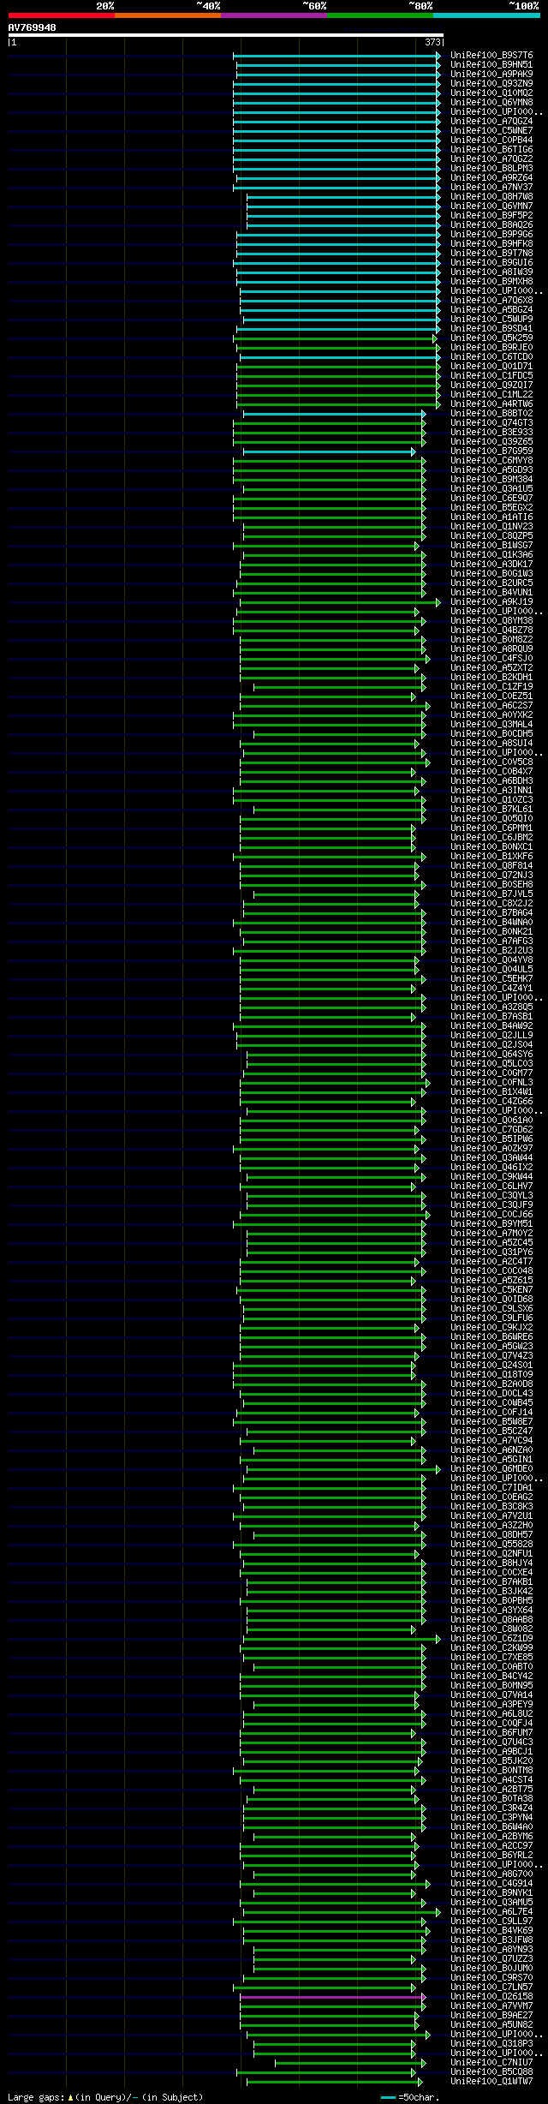
Task: Open hit UniRef100_A9KJ19
Action: [x=491, y=602]
